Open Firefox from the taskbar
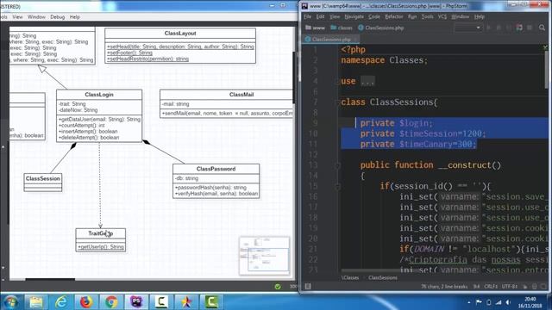 86,302
